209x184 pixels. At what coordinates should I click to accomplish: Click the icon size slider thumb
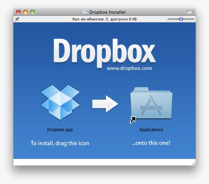tap(181, 19)
